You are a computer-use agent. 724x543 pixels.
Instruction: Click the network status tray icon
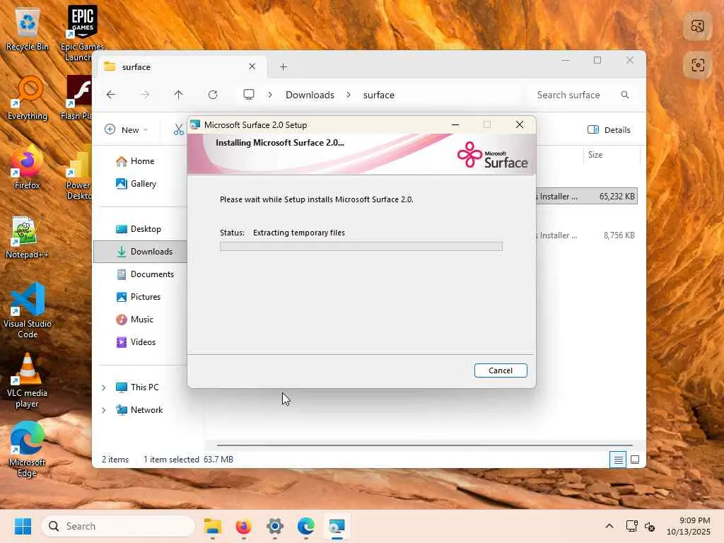(x=631, y=526)
